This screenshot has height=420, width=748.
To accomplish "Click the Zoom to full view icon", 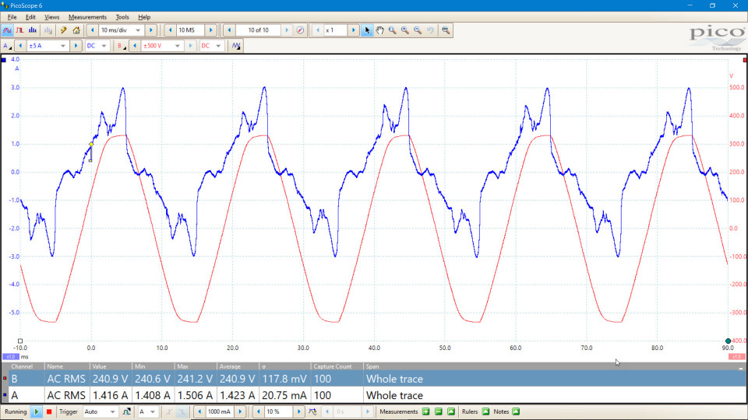I will point(446,30).
